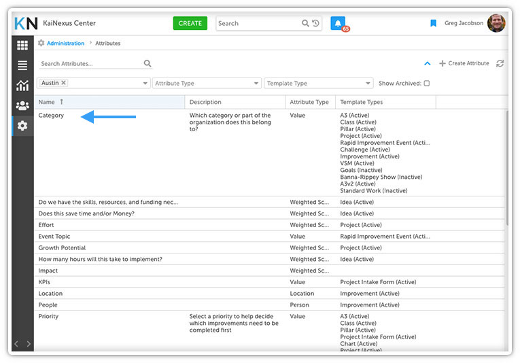Open recent search history clock icon
520x363 pixels.
(315, 23)
